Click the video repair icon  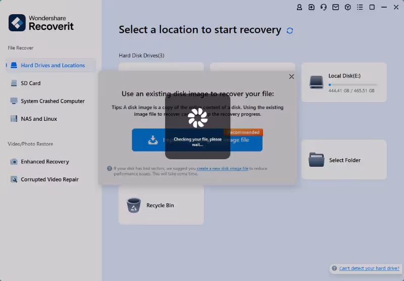14,179
